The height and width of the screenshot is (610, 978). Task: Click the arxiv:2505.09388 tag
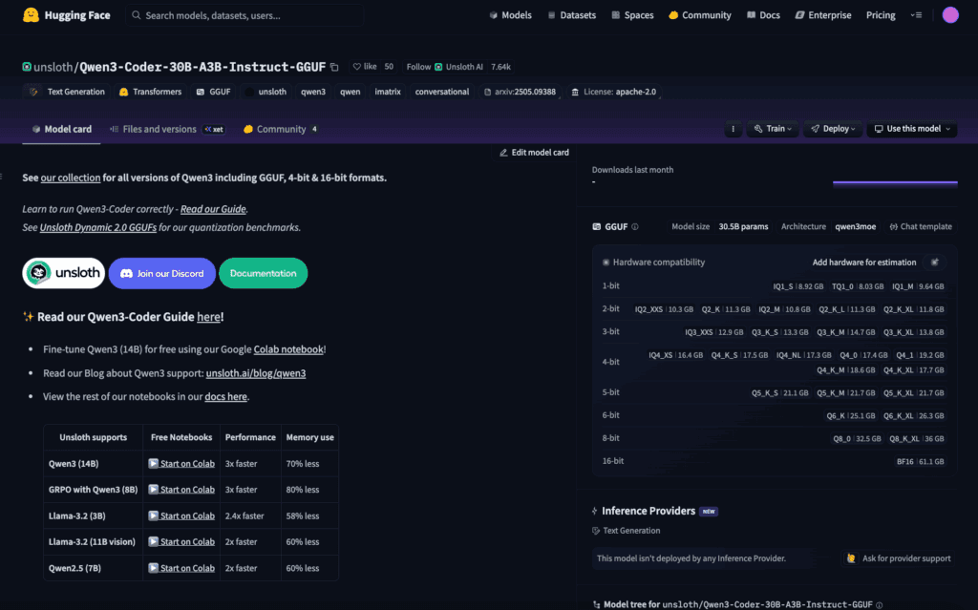[x=520, y=92]
